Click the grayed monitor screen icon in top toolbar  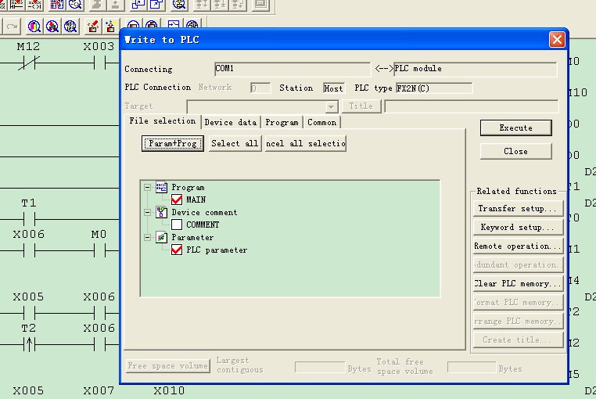click(260, 5)
